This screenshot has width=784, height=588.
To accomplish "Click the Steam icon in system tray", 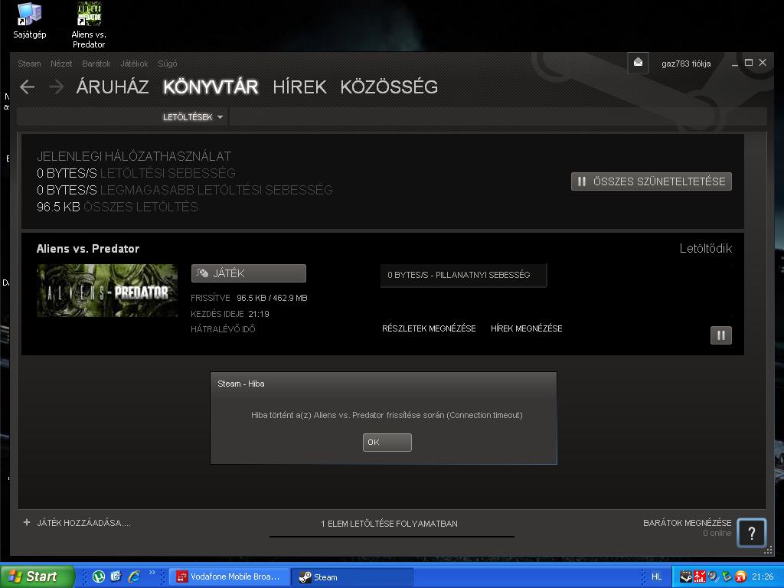I will click(686, 577).
